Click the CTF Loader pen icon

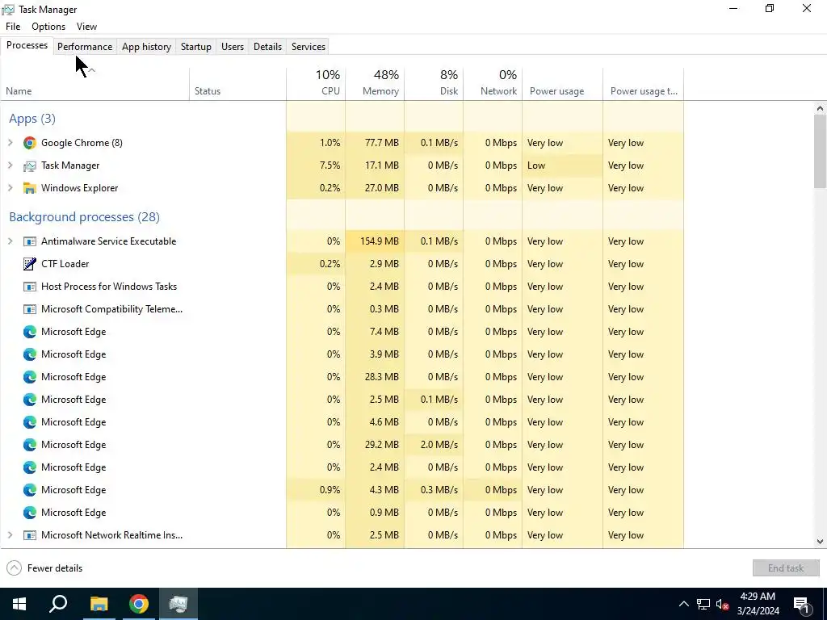[30, 264]
